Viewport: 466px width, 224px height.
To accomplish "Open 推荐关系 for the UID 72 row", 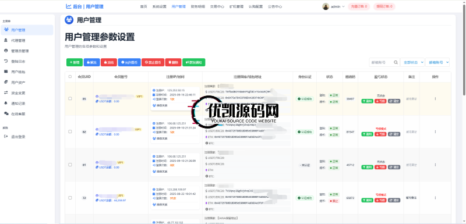I will pyautogui.click(x=160, y=204).
